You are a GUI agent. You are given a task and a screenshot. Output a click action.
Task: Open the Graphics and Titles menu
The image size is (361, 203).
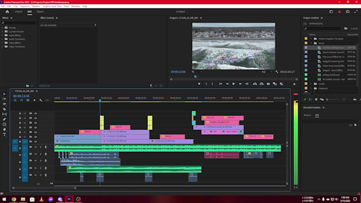pyautogui.click(x=52, y=6)
